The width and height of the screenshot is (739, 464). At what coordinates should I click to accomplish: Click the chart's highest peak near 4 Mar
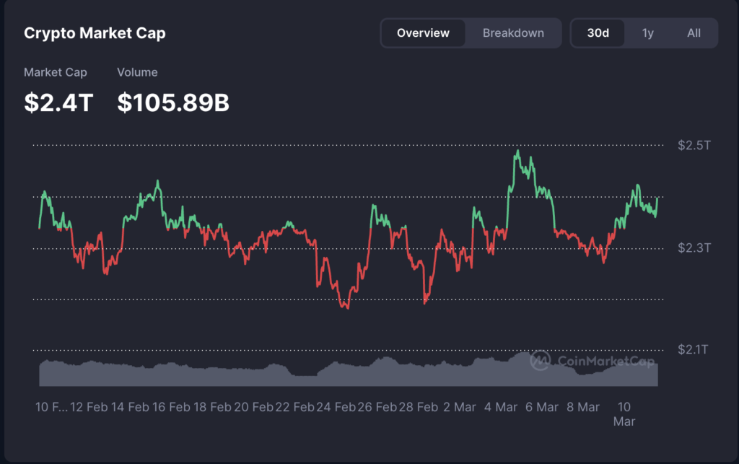[517, 152]
